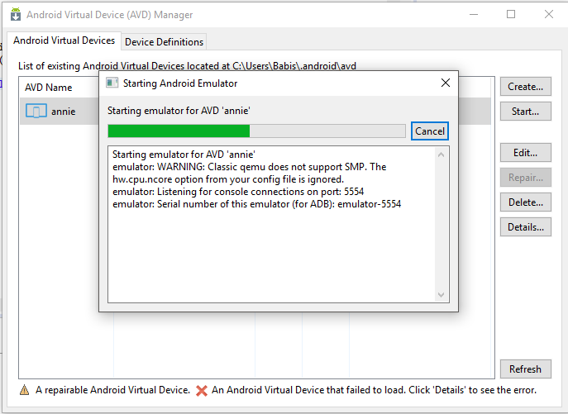Click the AVD Name column header
568x414 pixels.
click(x=49, y=88)
